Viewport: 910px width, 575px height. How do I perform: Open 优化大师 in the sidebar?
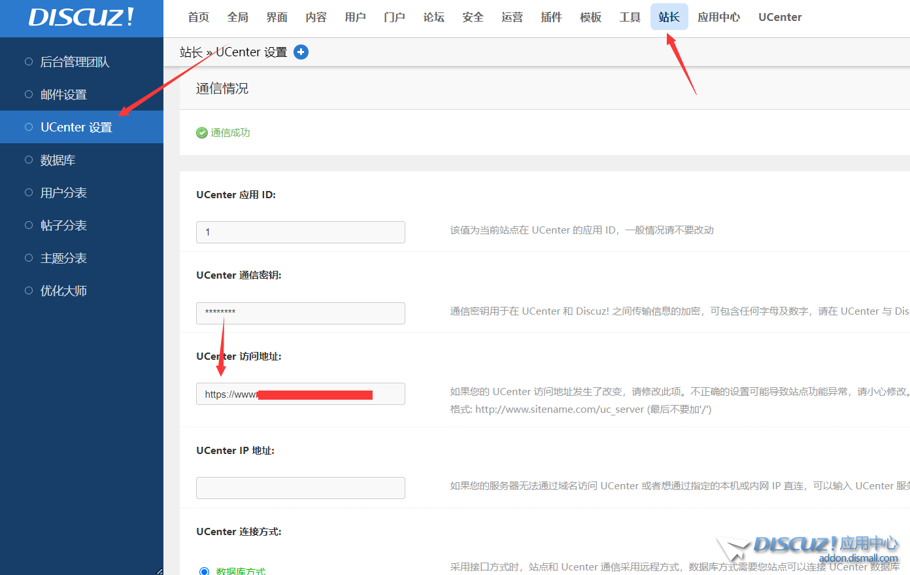(63, 291)
